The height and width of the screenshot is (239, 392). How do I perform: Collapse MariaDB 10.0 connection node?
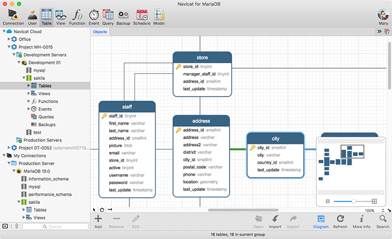pos(14,171)
